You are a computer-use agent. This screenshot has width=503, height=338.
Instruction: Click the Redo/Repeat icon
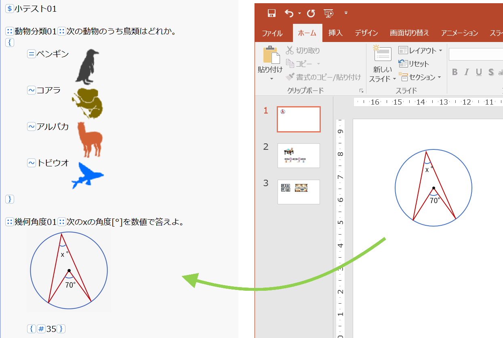coord(311,13)
